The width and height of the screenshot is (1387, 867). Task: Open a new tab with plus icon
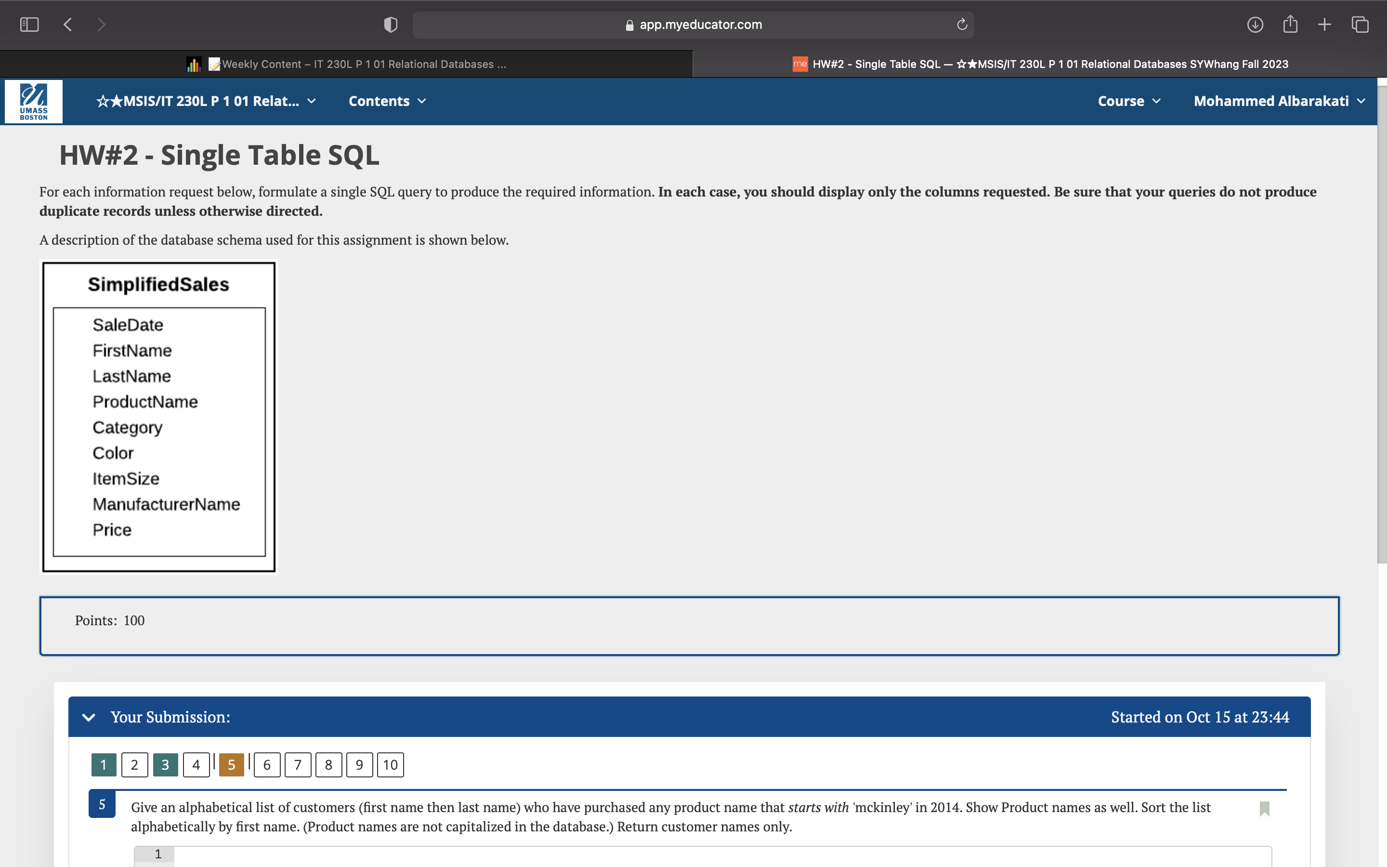tap(1324, 25)
